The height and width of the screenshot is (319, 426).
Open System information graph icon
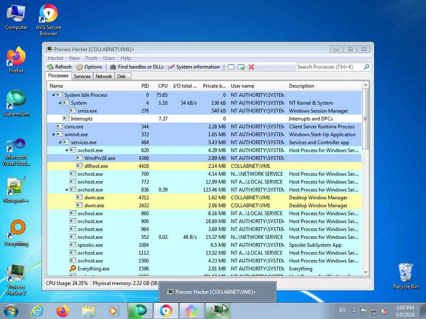(171, 67)
